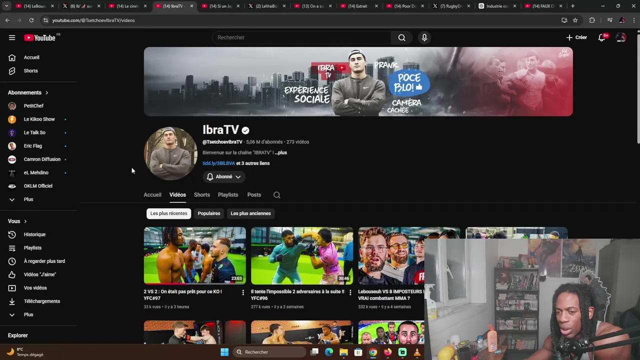Open options menu for 2 VS 2 video
This screenshot has width=640, height=360.
[243, 292]
